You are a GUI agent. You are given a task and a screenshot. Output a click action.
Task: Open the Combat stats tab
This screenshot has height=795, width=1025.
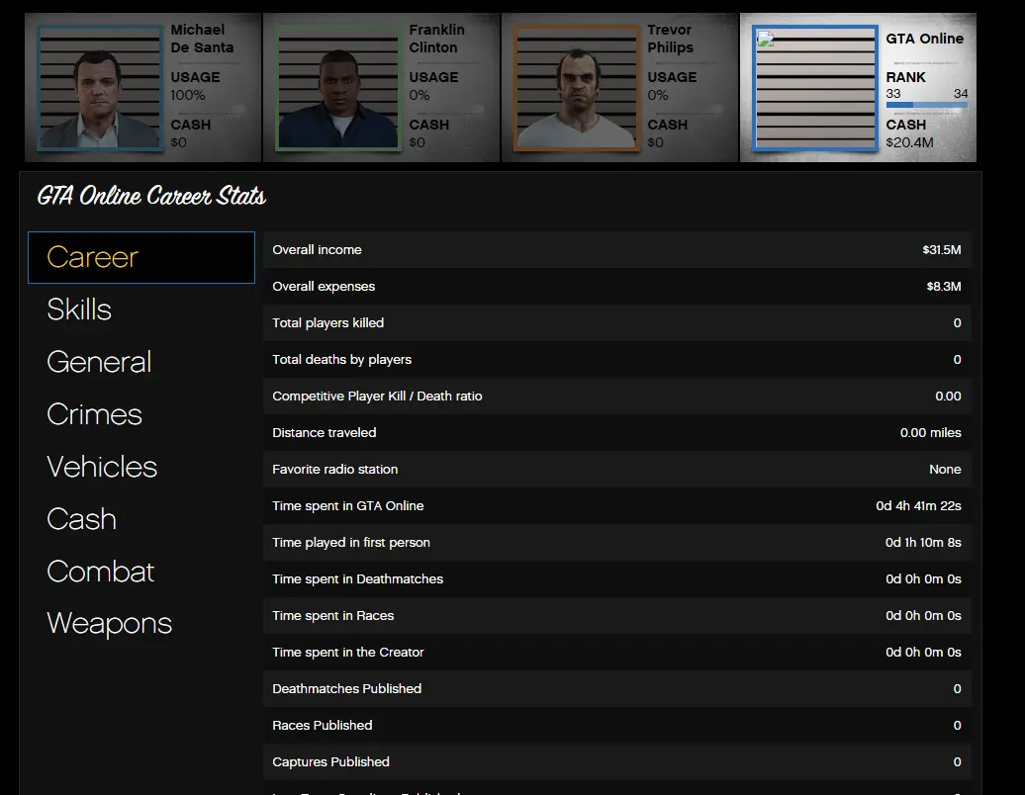point(101,571)
